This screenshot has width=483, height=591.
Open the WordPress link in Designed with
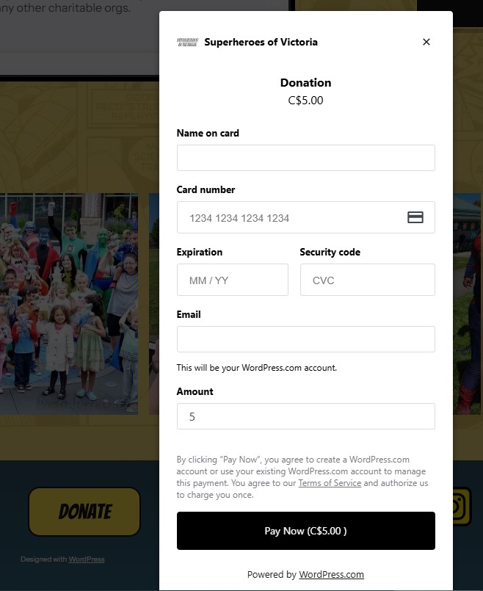point(87,559)
